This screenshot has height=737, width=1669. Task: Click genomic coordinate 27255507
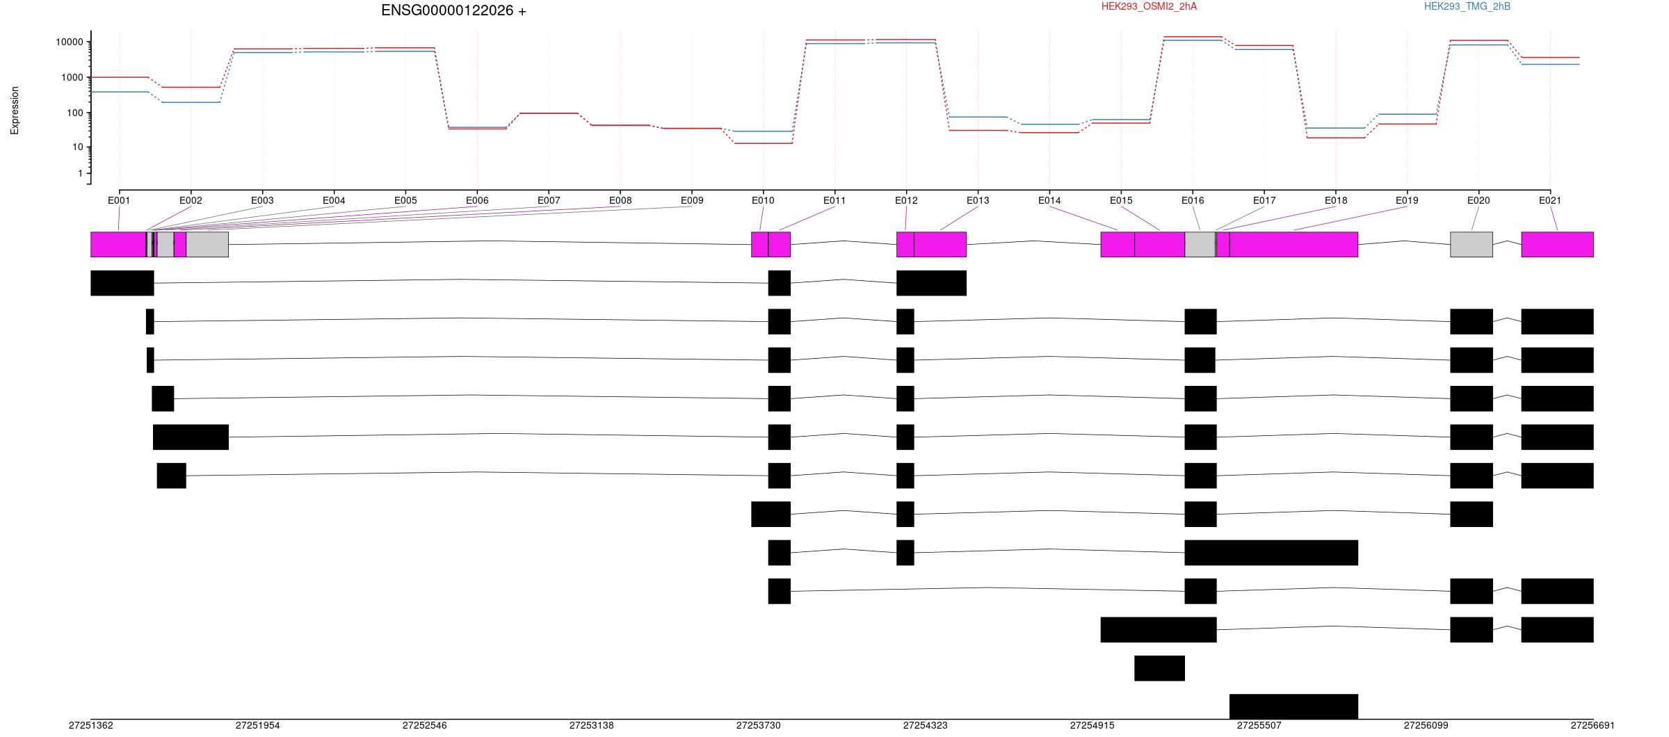click(1259, 725)
